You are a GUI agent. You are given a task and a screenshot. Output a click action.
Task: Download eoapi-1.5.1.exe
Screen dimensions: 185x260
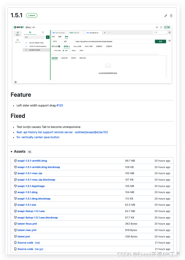[27, 205]
